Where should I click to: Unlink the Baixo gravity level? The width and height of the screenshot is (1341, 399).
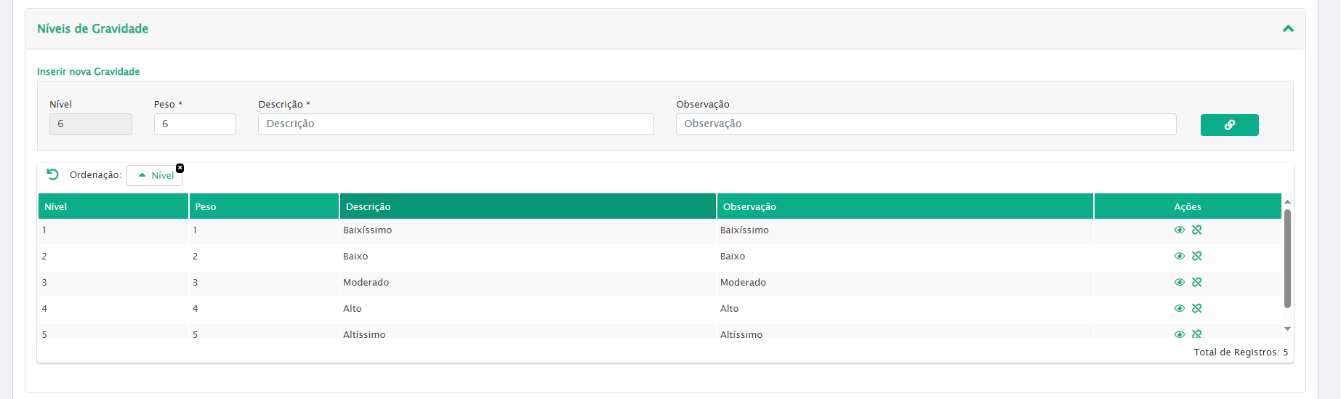1197,256
